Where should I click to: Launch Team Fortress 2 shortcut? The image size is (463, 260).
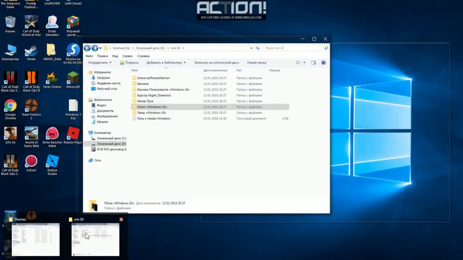(31, 109)
